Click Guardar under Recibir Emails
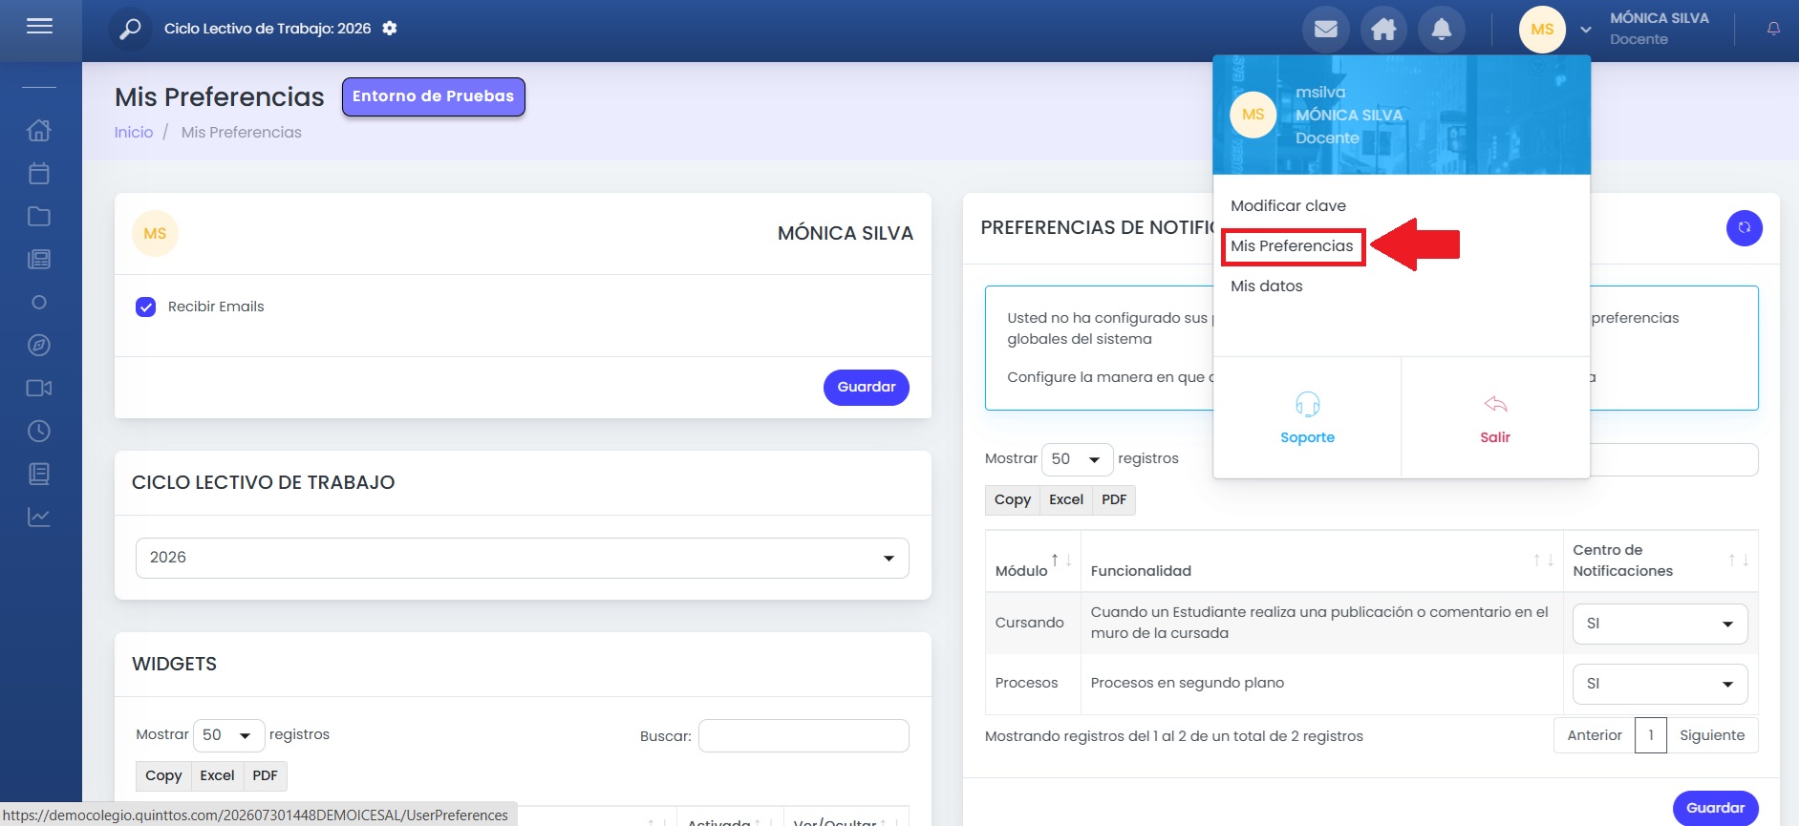This screenshot has width=1799, height=826. 867,387
